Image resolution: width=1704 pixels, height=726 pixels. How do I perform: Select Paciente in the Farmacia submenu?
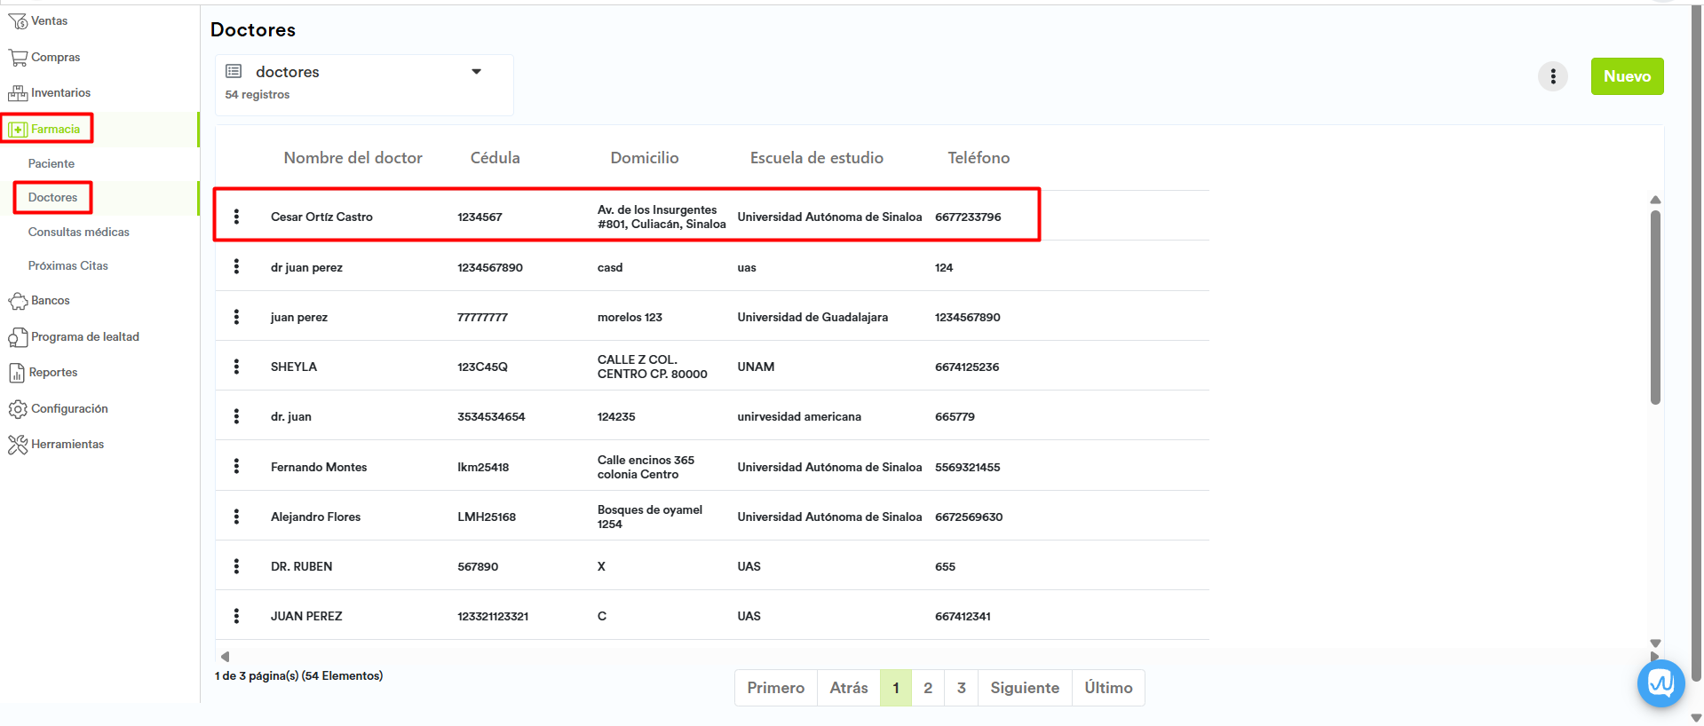click(x=52, y=163)
